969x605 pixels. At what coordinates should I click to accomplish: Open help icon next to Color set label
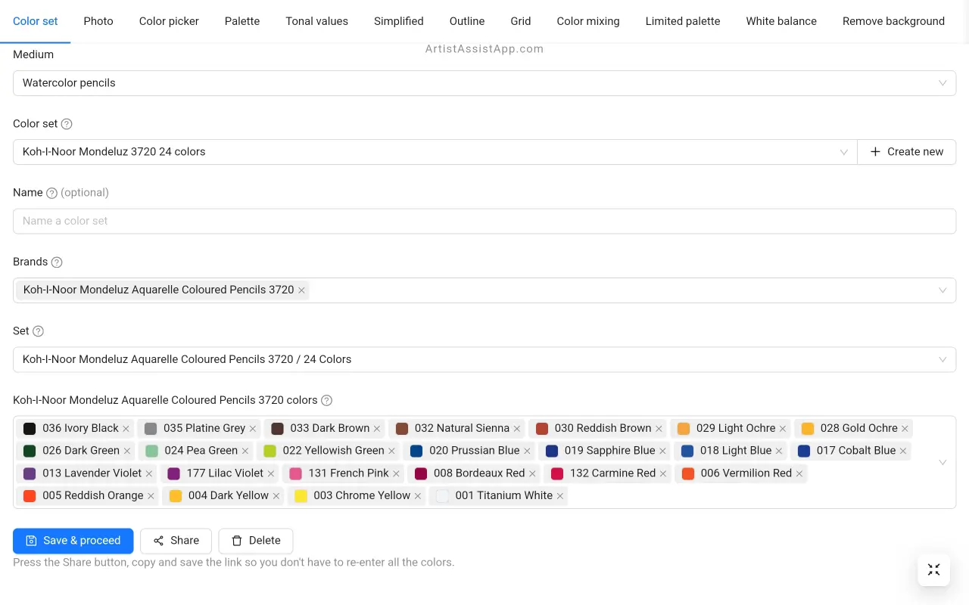pyautogui.click(x=67, y=124)
